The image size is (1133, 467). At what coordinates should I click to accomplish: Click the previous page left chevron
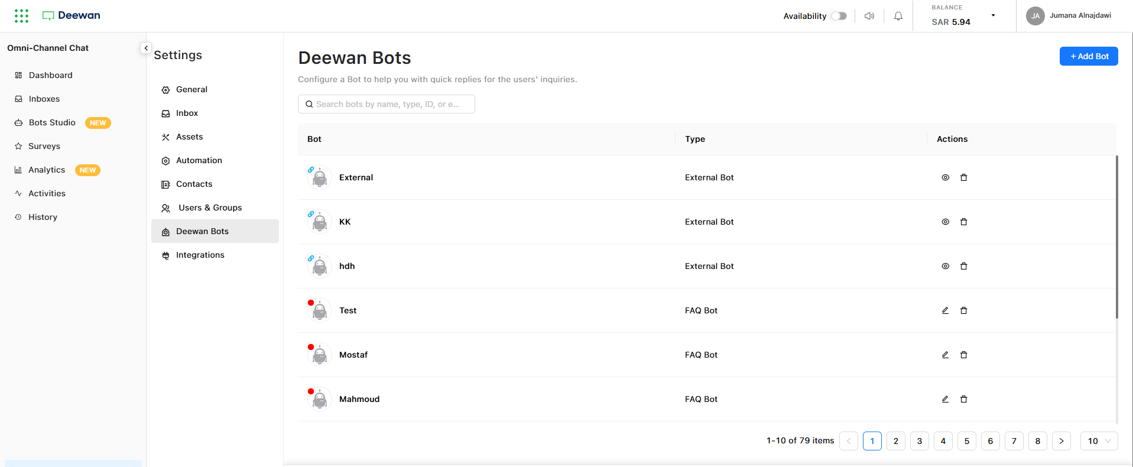(849, 441)
